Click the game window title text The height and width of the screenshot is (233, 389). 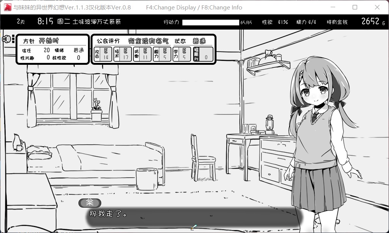[x=72, y=8]
